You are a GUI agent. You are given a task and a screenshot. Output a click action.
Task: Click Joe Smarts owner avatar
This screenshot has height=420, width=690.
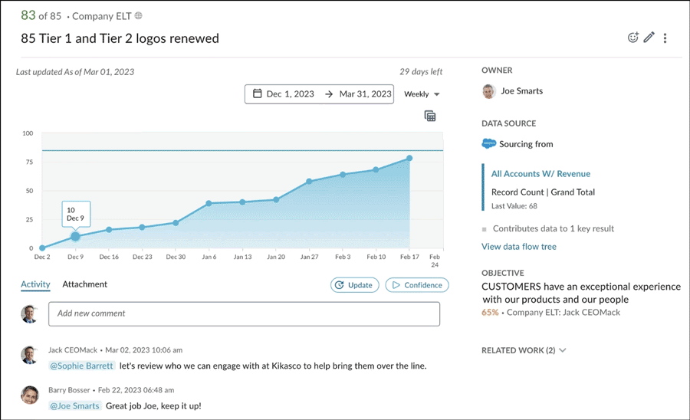click(488, 91)
